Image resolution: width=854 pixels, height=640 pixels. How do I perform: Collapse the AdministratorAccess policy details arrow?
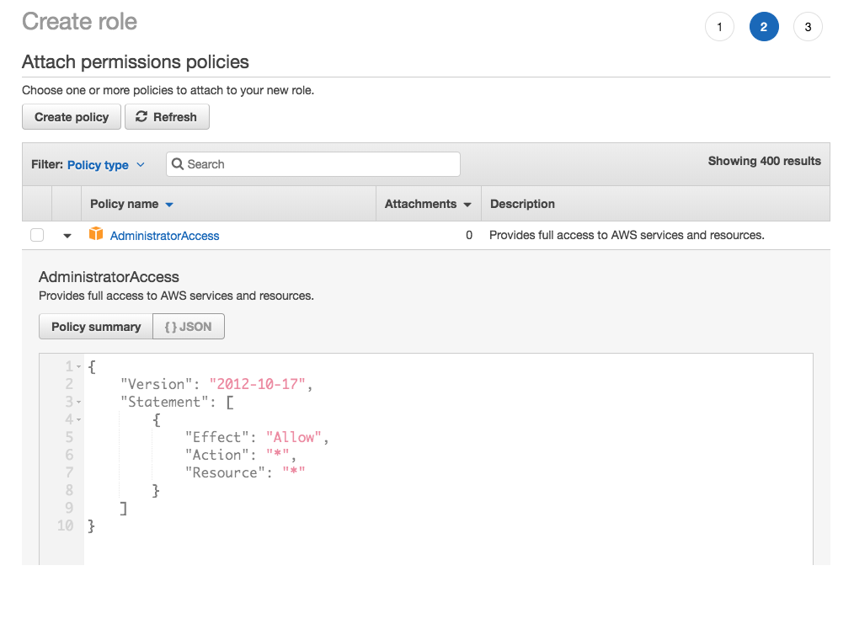pos(67,236)
